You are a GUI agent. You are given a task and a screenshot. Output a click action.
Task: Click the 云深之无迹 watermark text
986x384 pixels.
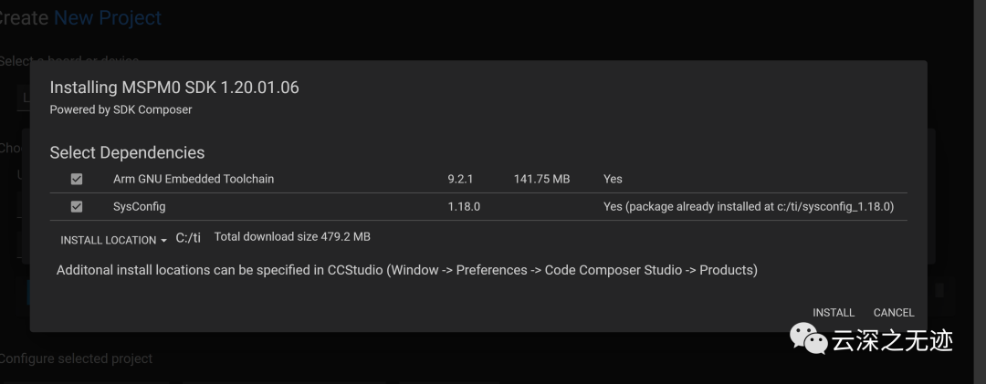tap(893, 340)
